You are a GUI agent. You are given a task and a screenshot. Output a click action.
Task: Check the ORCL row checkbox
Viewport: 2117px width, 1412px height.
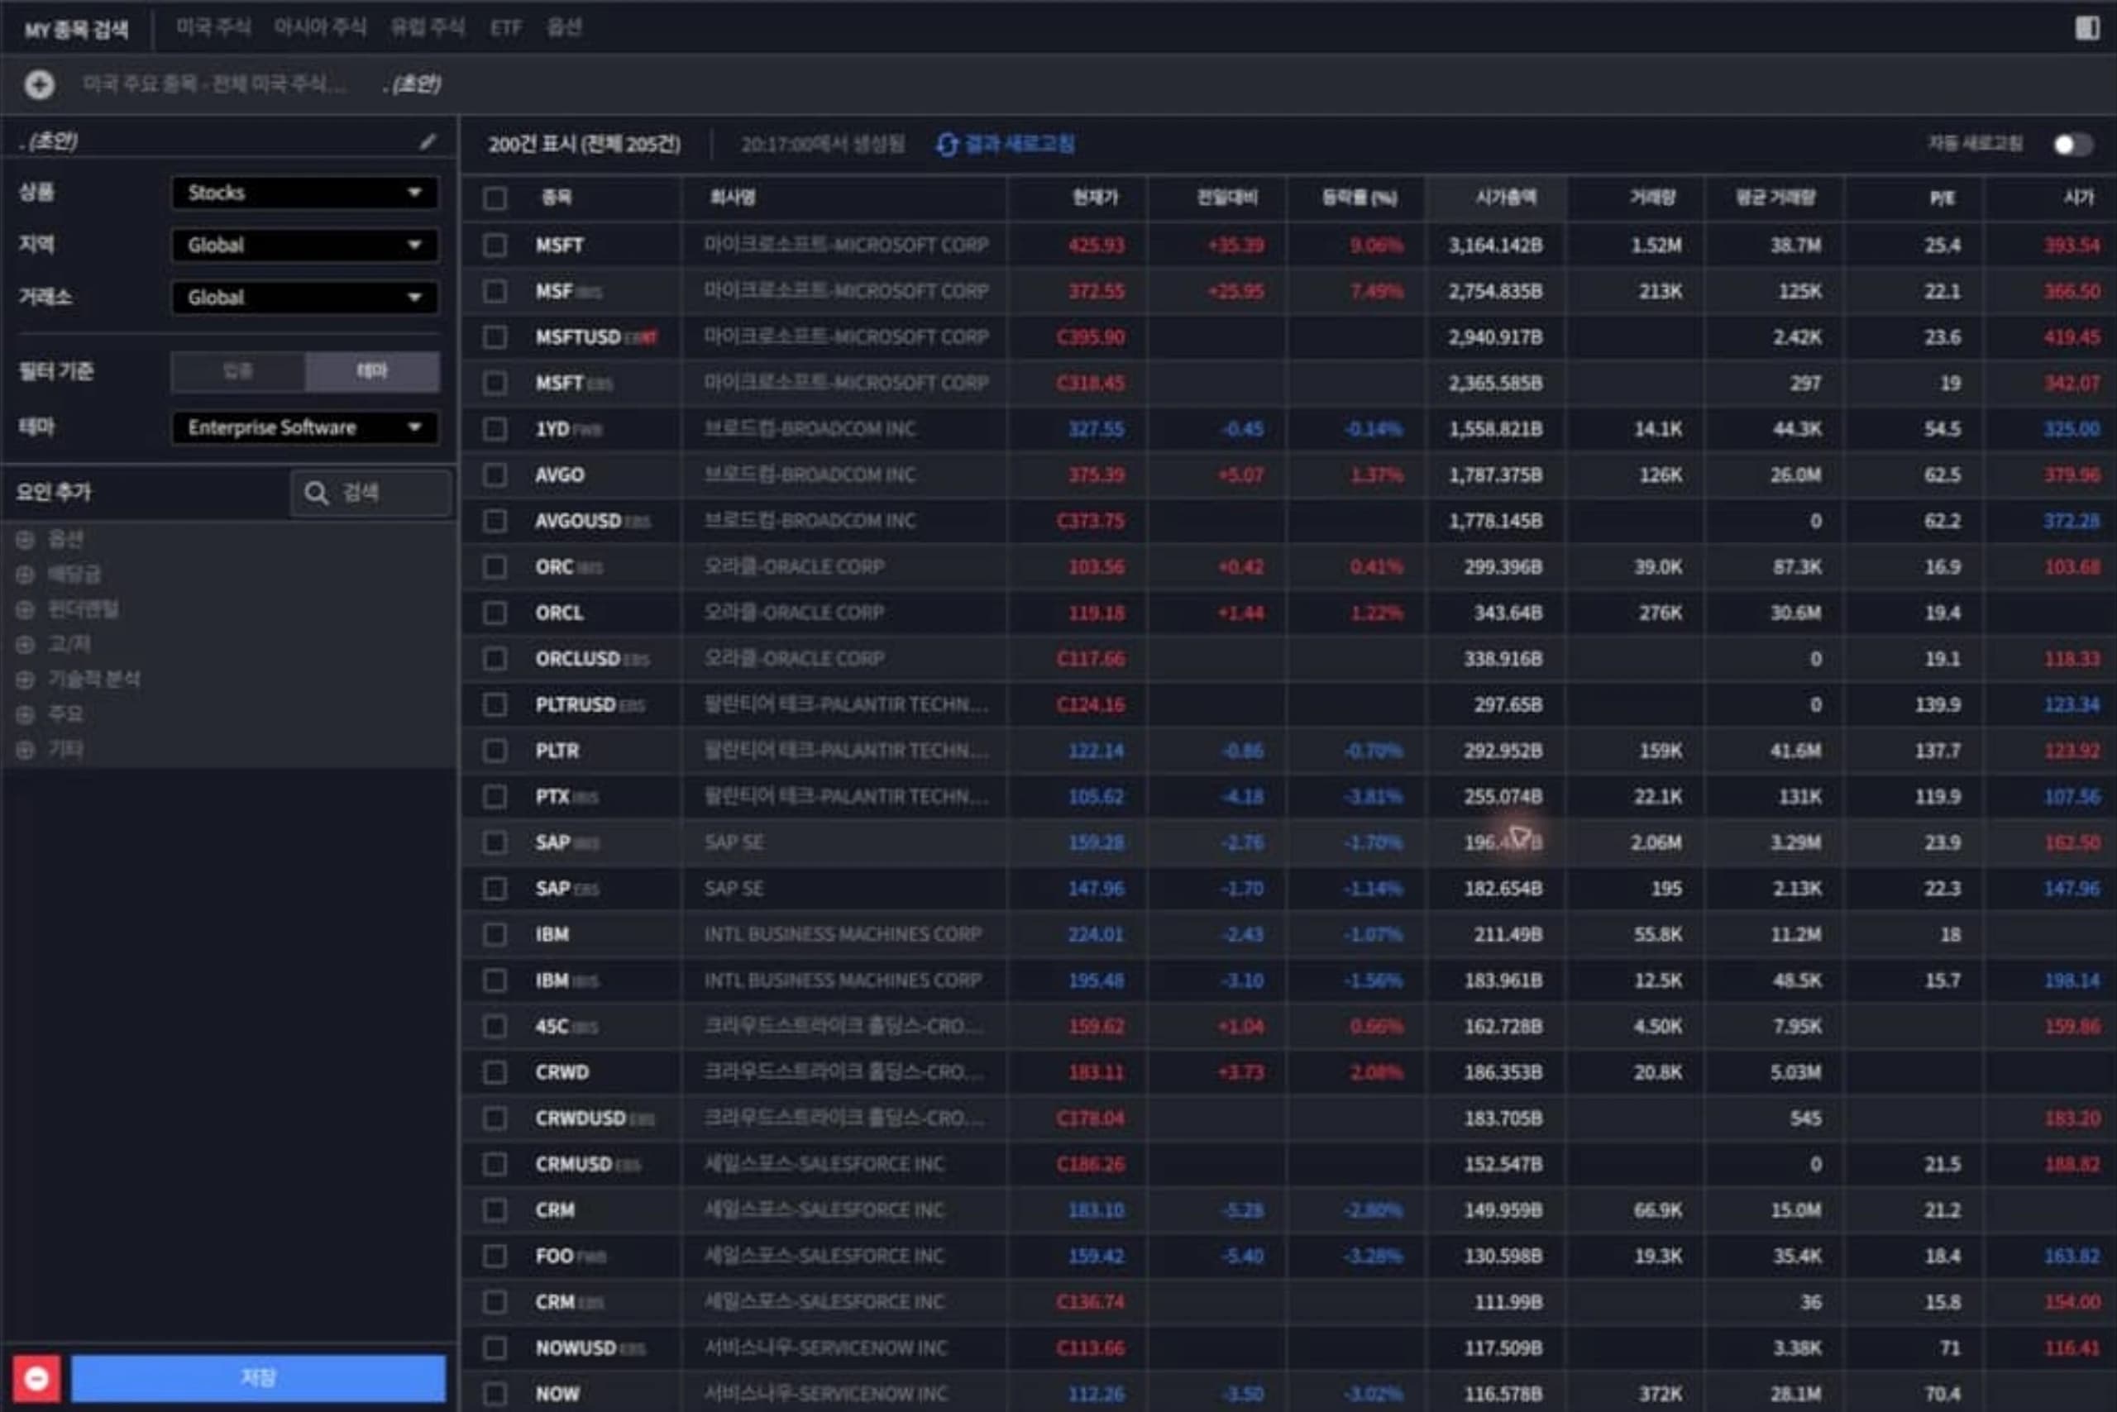coord(495,613)
